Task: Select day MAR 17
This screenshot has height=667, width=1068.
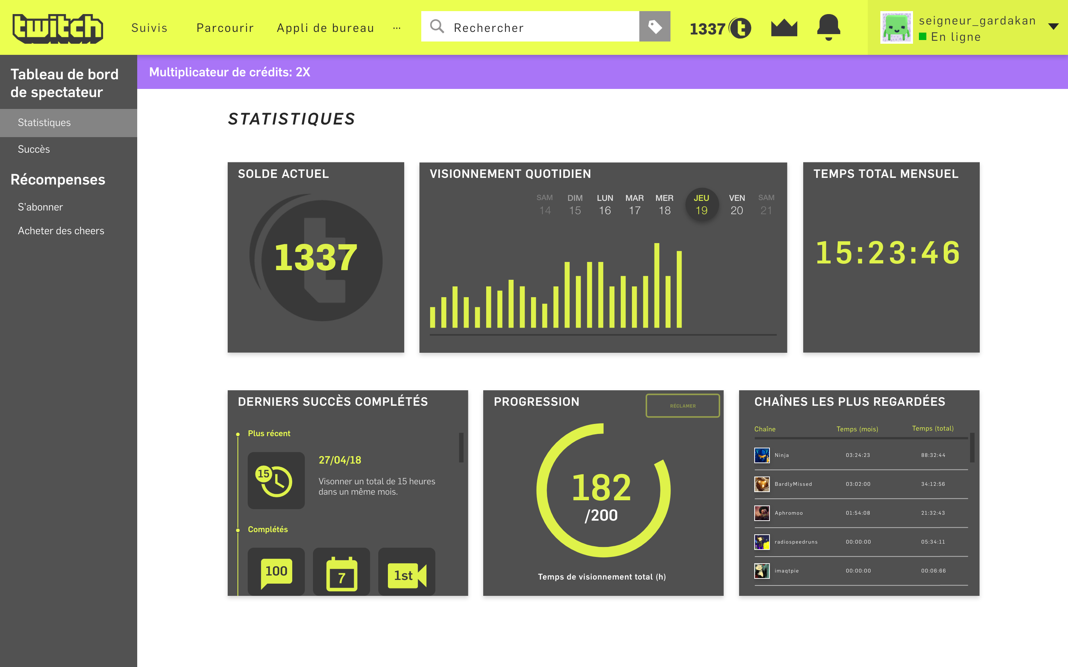Action: tap(634, 205)
